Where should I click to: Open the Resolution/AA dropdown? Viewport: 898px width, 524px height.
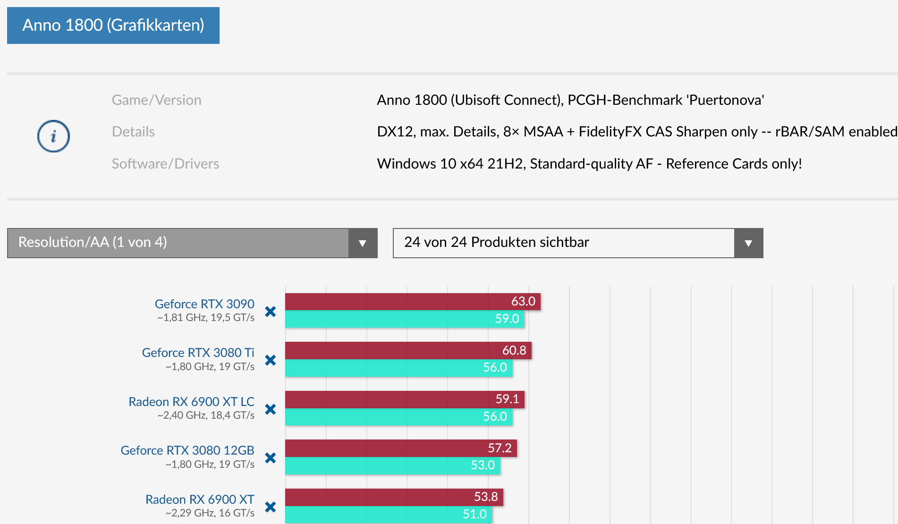pyautogui.click(x=192, y=243)
